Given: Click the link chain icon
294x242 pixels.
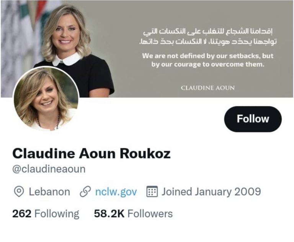Looking at the screenshot, I should click(85, 192).
